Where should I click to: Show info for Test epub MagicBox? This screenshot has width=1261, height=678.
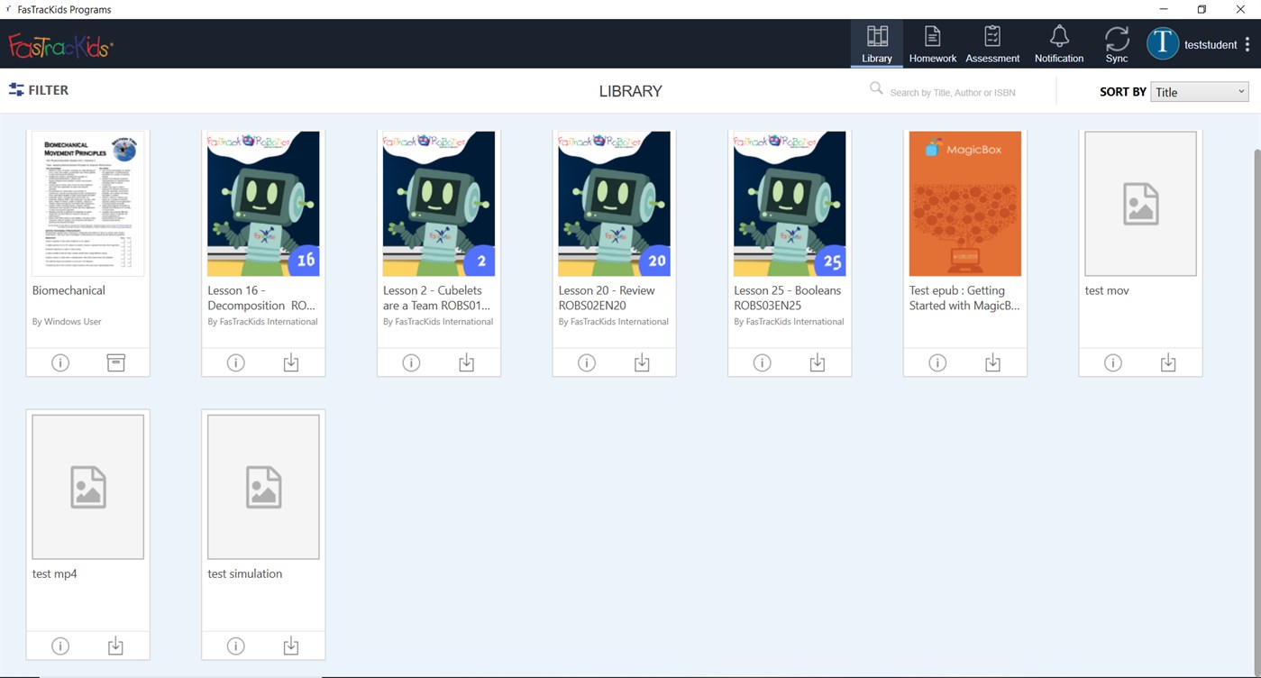(937, 362)
